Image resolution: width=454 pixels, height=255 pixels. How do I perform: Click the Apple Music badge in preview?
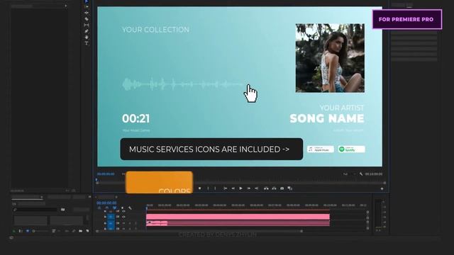(321, 149)
